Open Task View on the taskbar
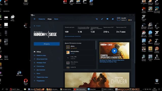The height and width of the screenshot is (91, 162). [7, 89]
